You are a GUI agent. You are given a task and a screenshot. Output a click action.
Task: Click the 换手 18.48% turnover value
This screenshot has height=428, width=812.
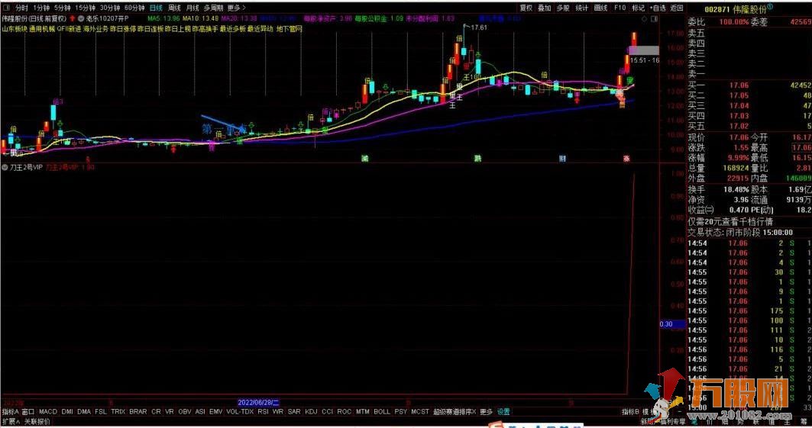736,190
